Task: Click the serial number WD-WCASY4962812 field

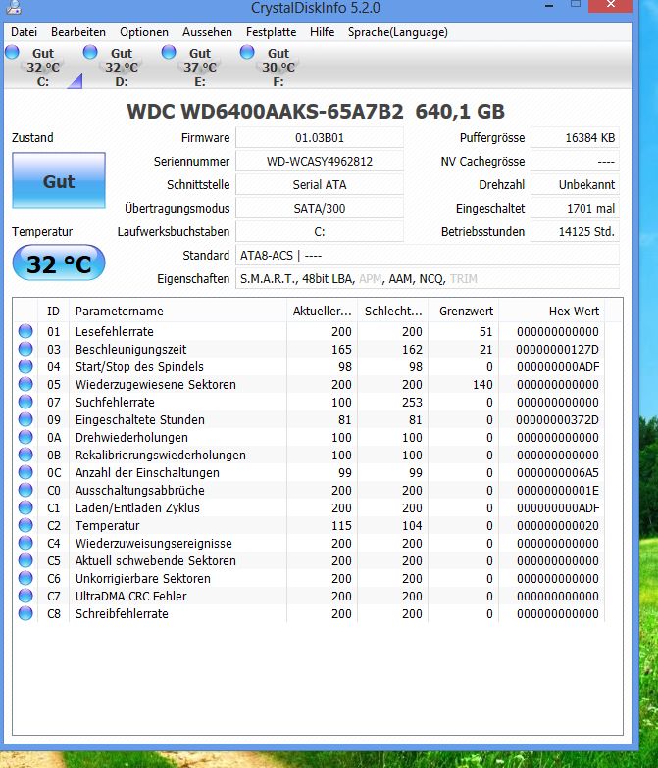Action: pyautogui.click(x=320, y=161)
